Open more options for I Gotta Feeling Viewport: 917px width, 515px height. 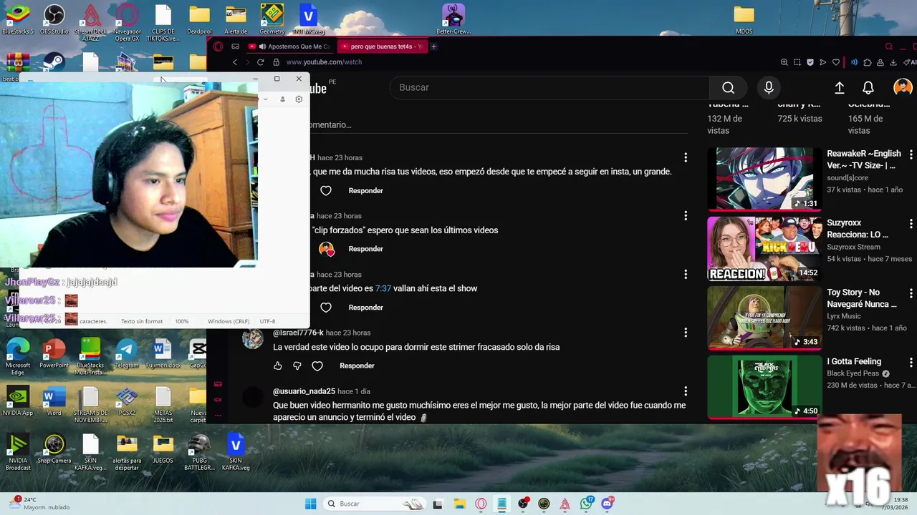click(911, 363)
